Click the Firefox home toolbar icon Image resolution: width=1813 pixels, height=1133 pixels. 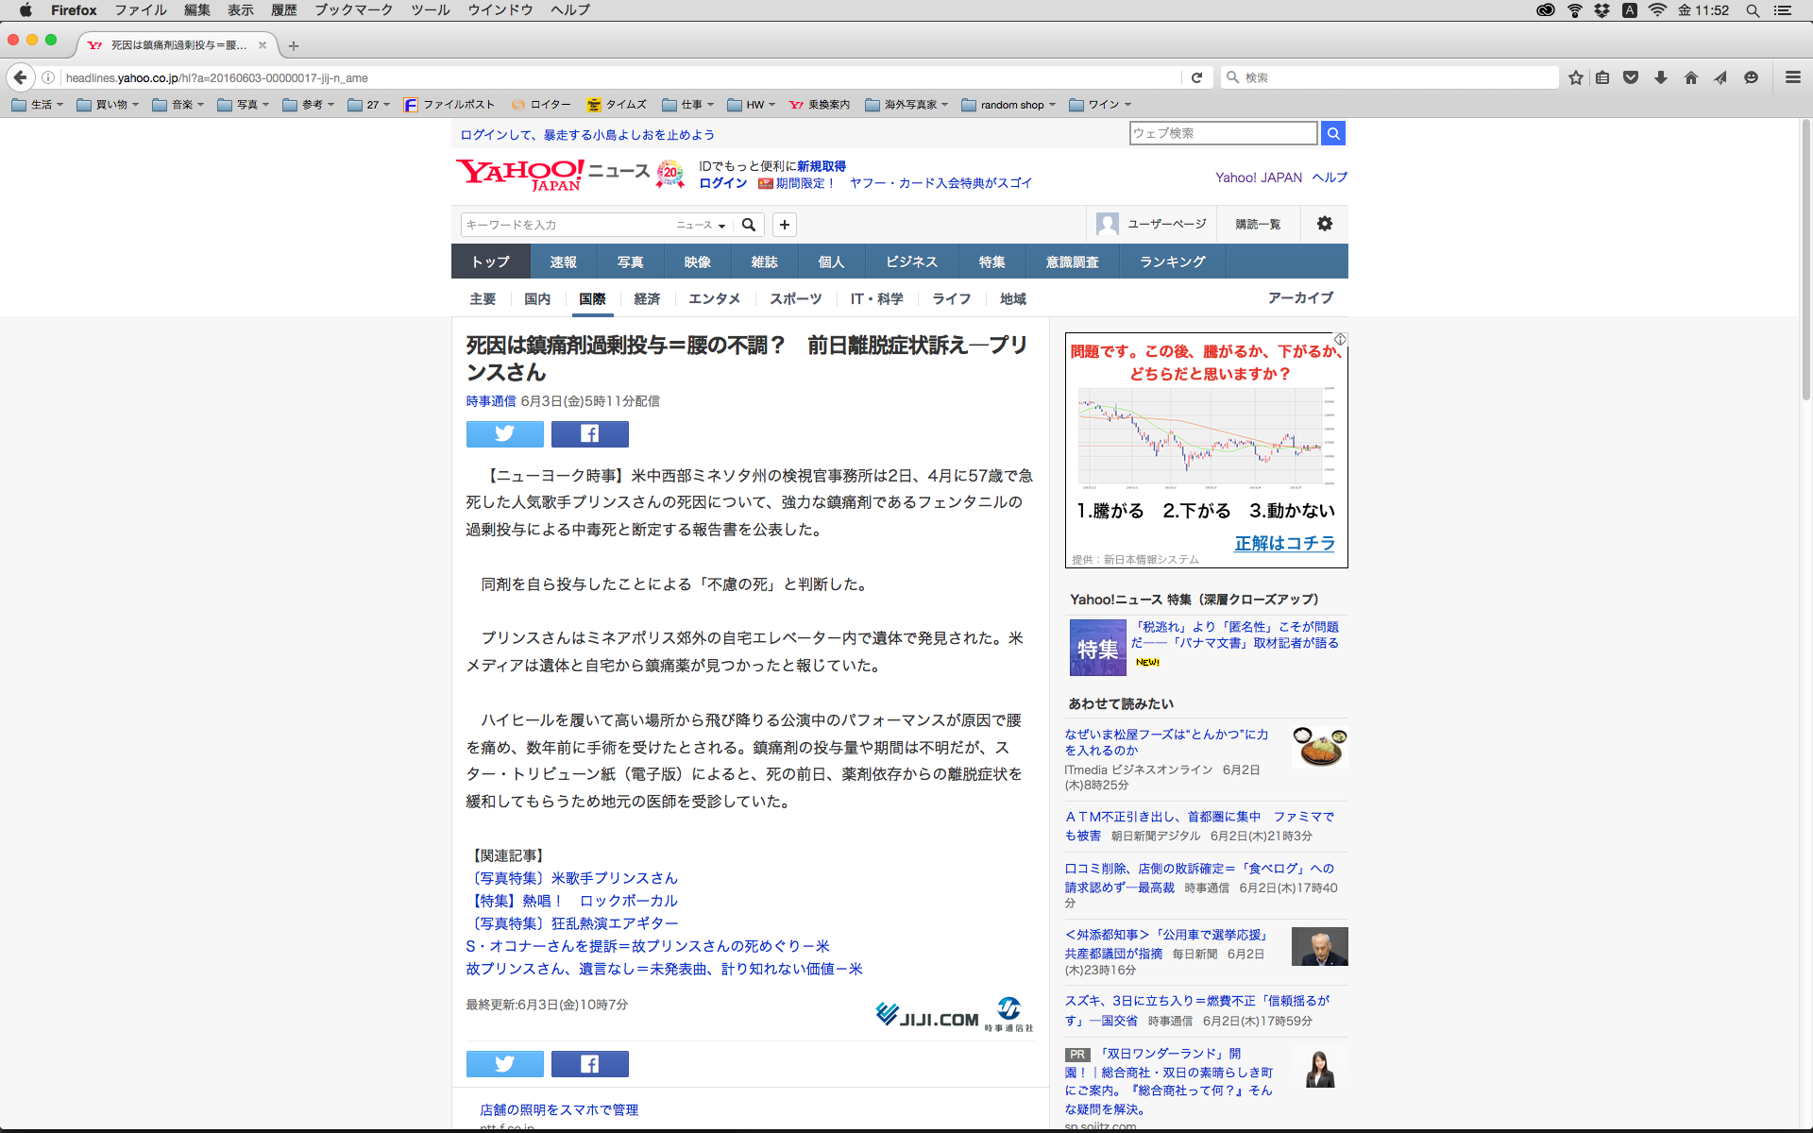click(x=1690, y=77)
